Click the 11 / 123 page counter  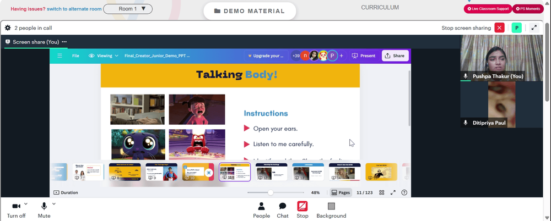click(x=364, y=192)
